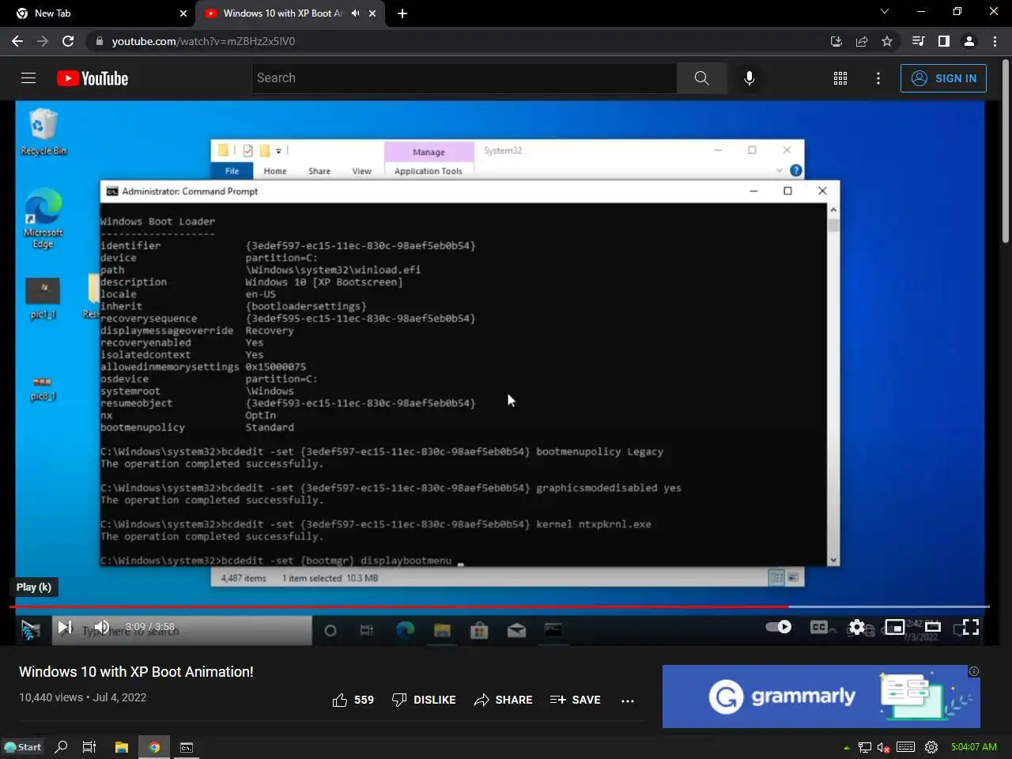Open media controls in Chrome toolbar
1012x759 pixels.
click(x=918, y=41)
